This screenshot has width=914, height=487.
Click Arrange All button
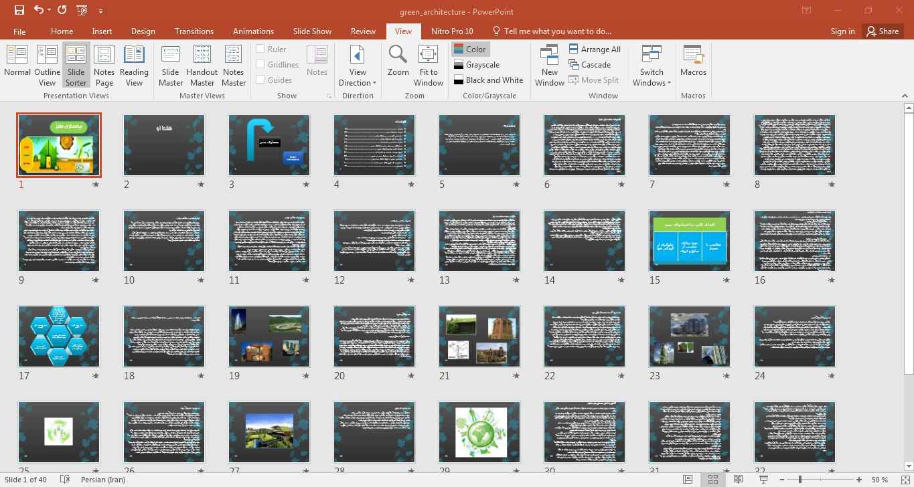click(594, 49)
